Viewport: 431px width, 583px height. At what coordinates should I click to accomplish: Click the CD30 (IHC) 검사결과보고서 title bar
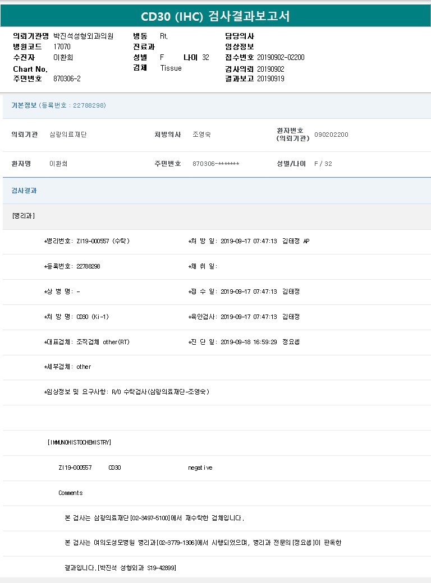pyautogui.click(x=215, y=16)
